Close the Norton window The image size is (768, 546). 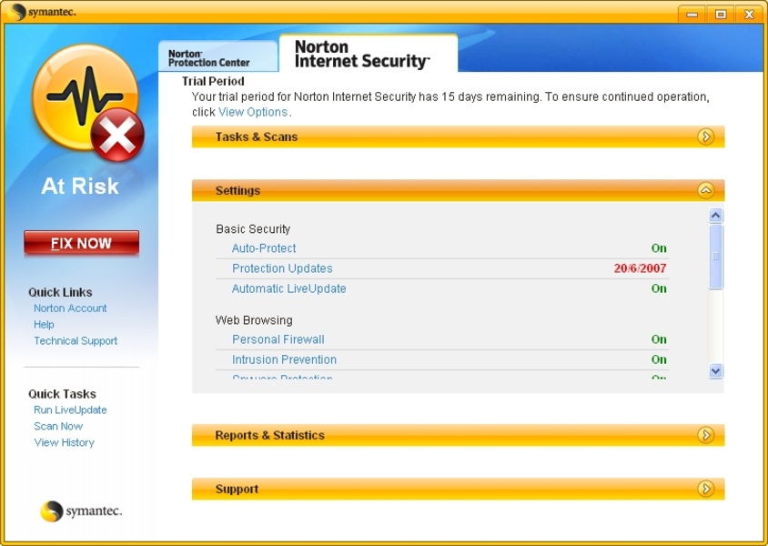750,14
